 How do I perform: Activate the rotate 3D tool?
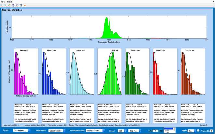(x=13, y=6)
